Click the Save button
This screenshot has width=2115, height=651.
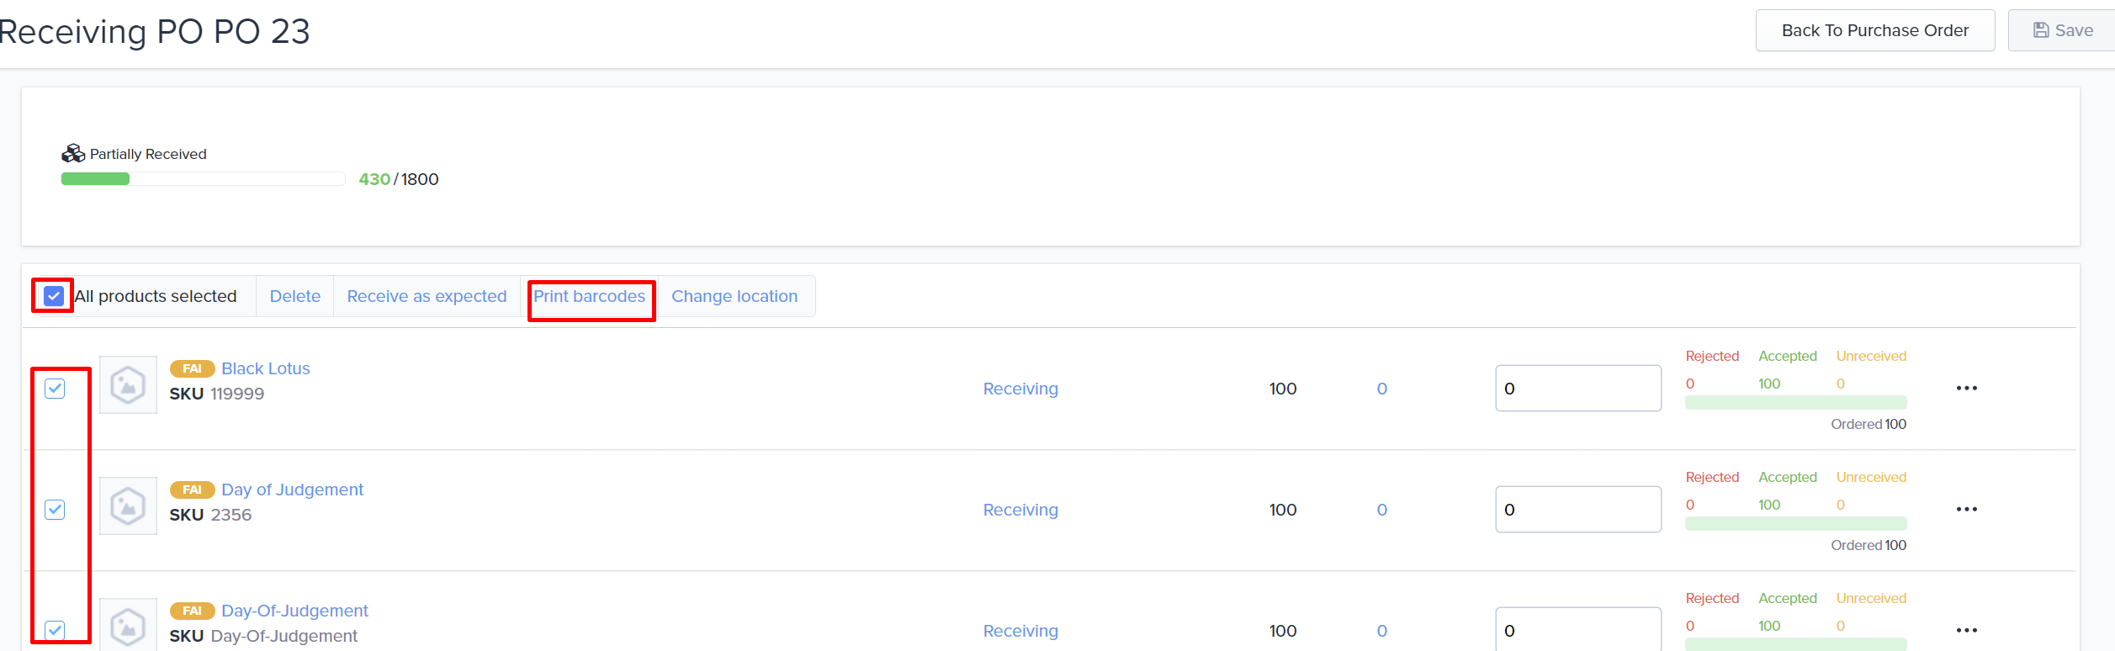(2063, 30)
